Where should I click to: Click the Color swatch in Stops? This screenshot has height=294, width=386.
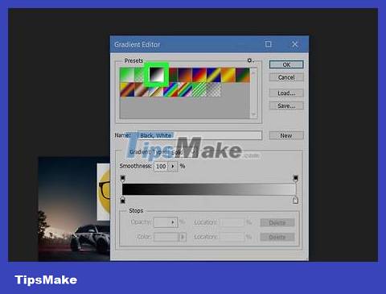point(166,237)
